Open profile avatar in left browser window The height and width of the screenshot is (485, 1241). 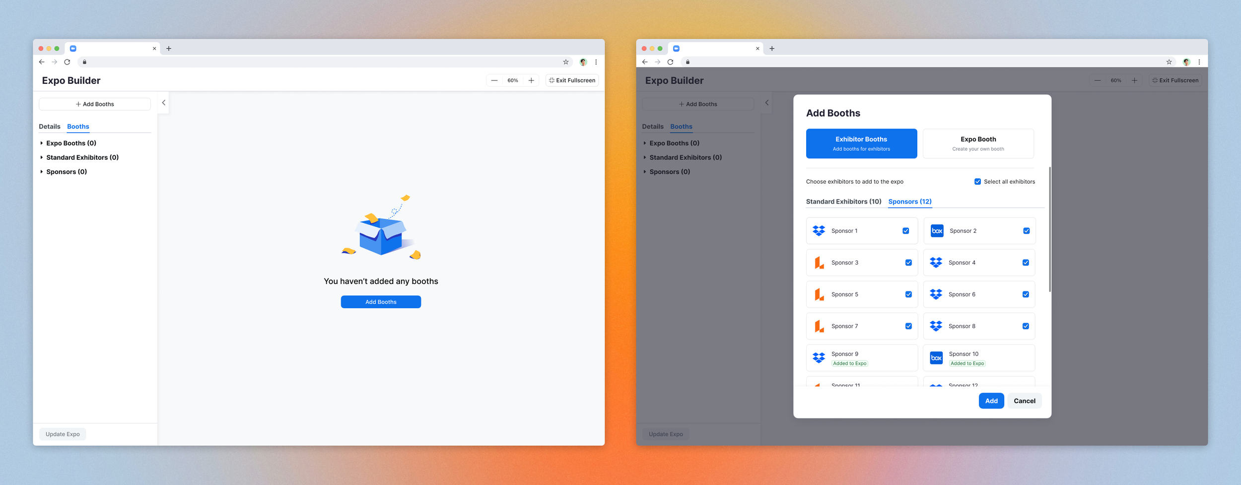(x=583, y=62)
